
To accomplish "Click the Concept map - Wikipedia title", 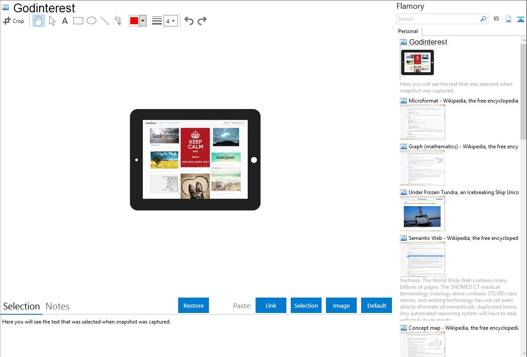I will [x=463, y=328].
